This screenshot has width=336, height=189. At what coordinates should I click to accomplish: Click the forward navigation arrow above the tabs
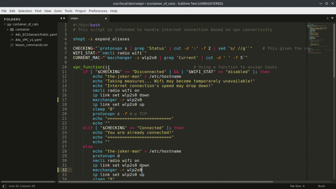(x=64, y=18)
